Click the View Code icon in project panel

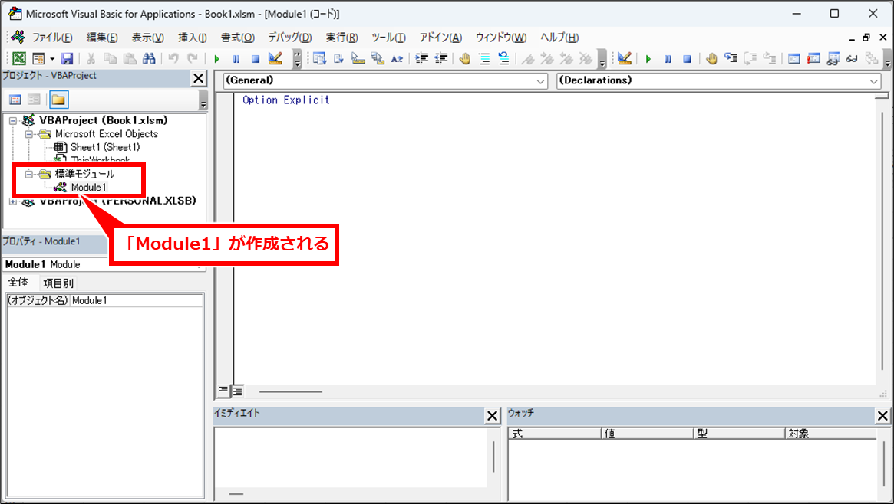click(x=15, y=100)
